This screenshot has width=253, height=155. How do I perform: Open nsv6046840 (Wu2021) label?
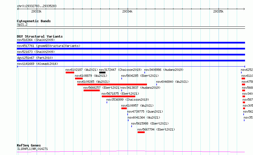172,82
